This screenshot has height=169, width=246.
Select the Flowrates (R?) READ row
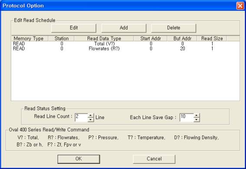click(125, 49)
